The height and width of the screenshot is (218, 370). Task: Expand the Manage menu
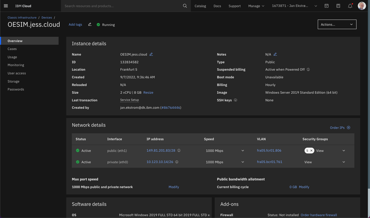(x=256, y=6)
